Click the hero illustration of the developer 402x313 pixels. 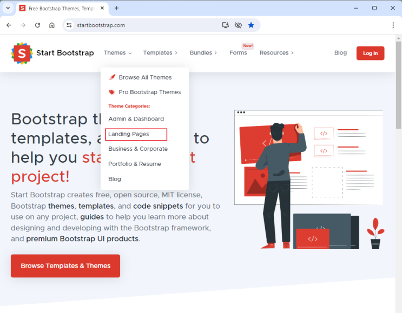(309, 179)
